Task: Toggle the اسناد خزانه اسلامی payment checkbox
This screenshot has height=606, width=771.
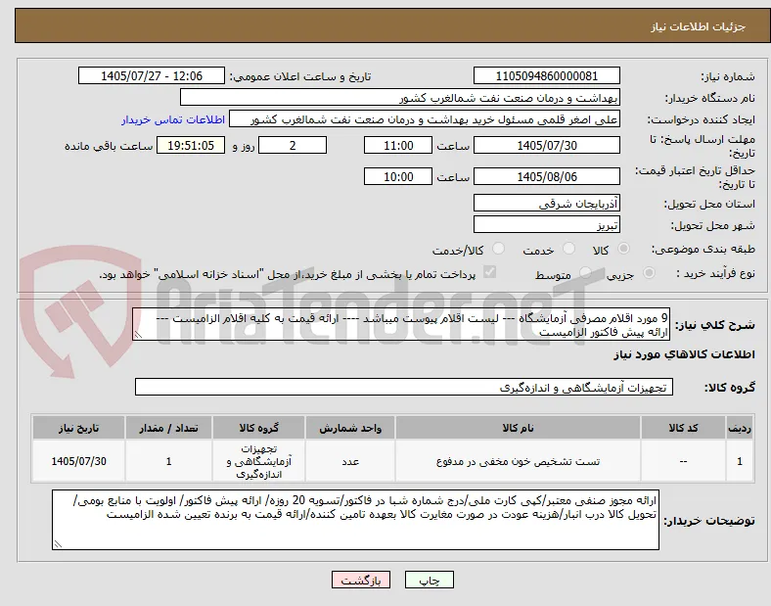Action: pyautogui.click(x=490, y=272)
